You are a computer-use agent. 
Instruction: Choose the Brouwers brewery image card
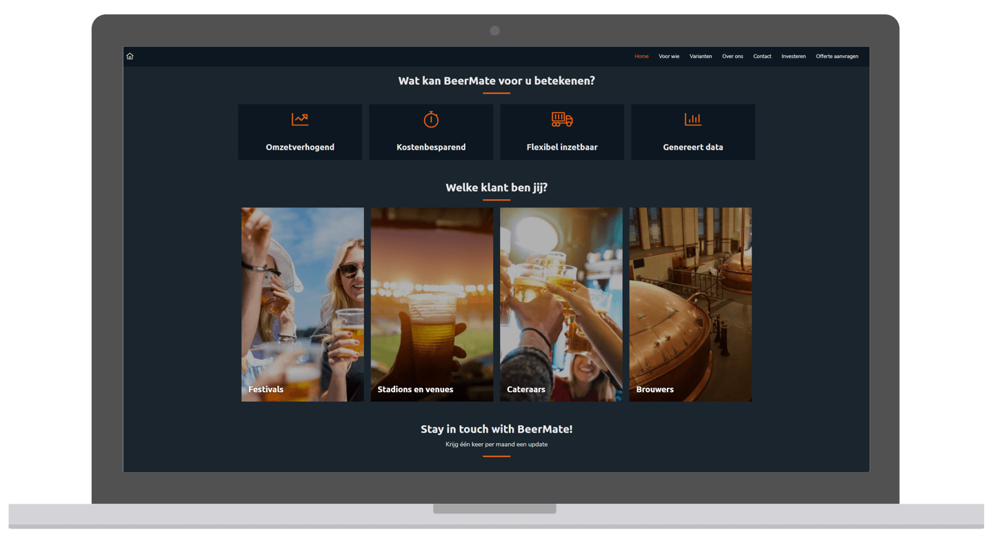click(x=690, y=305)
